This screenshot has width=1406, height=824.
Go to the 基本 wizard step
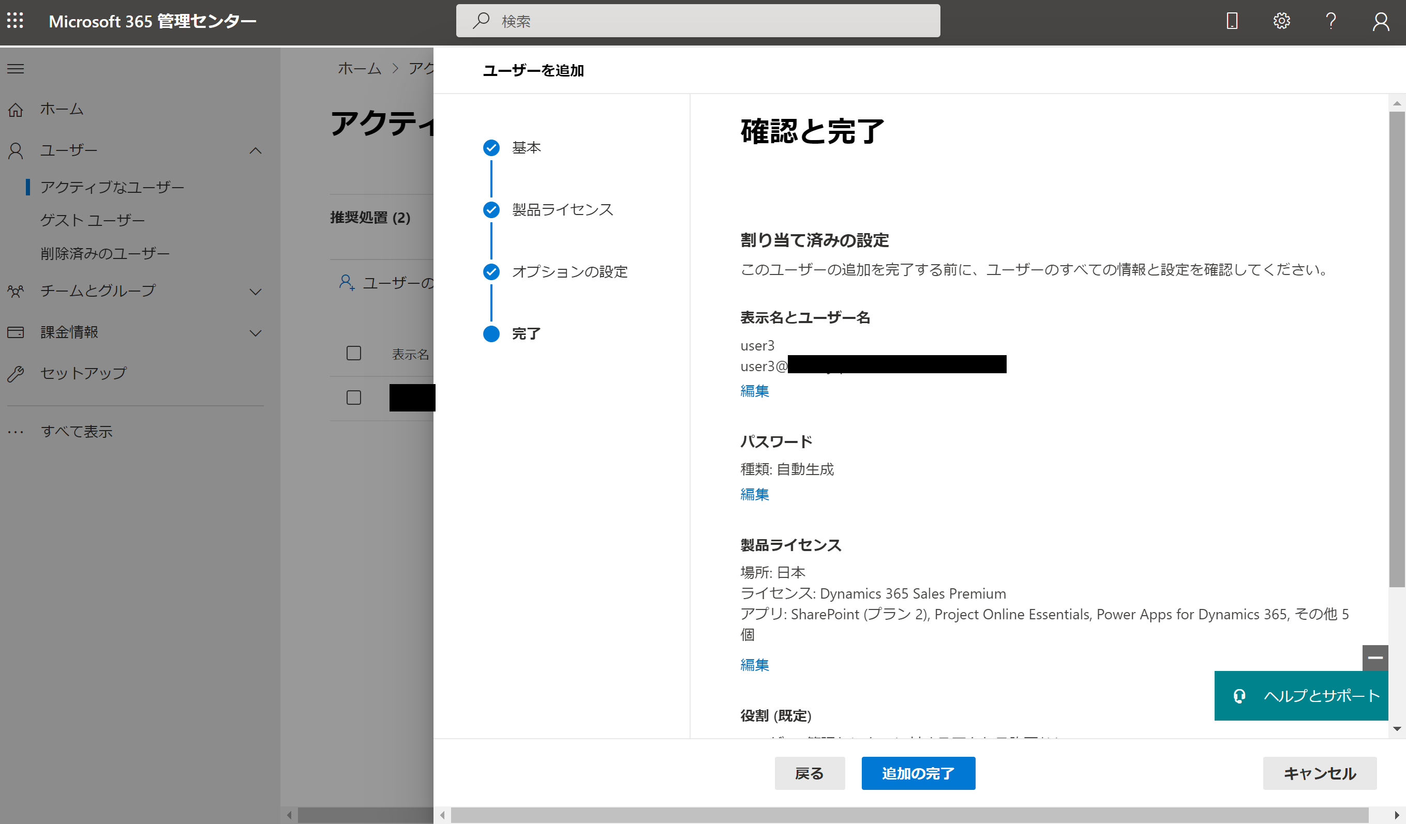pos(526,148)
